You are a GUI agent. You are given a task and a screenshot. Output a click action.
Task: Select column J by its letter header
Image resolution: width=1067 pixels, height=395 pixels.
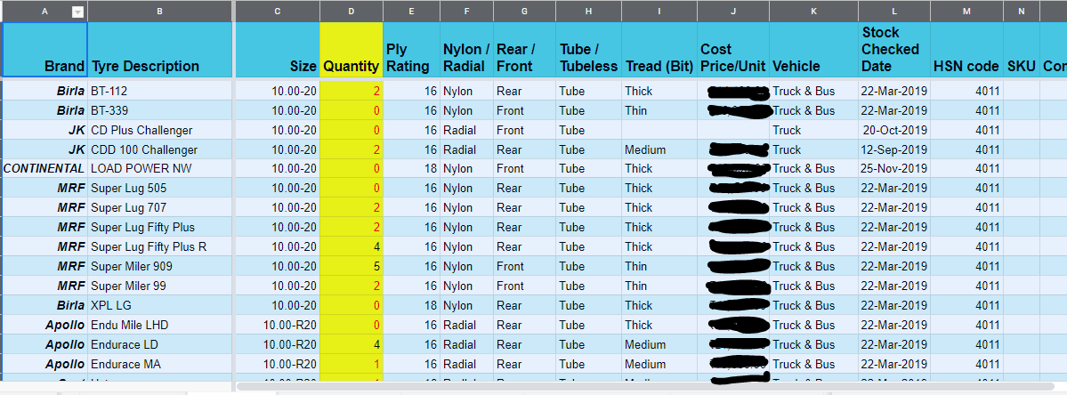(x=733, y=11)
